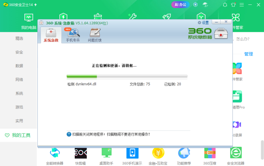This screenshot has height=166, width=264.
Task: Click the upgrade arrow next to 360安全卫士14
Action: click(35, 5)
